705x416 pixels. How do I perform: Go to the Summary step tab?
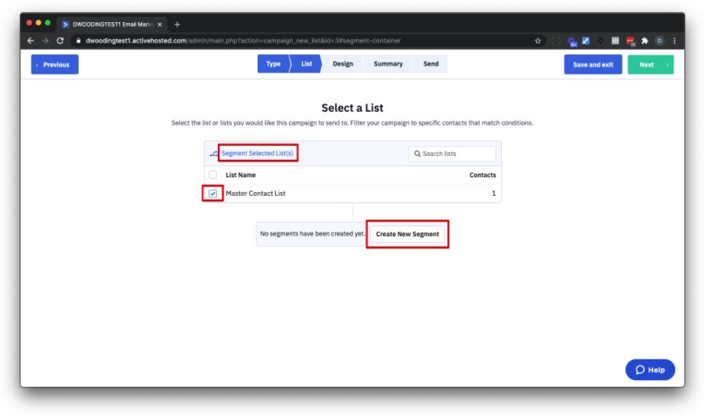(x=388, y=64)
